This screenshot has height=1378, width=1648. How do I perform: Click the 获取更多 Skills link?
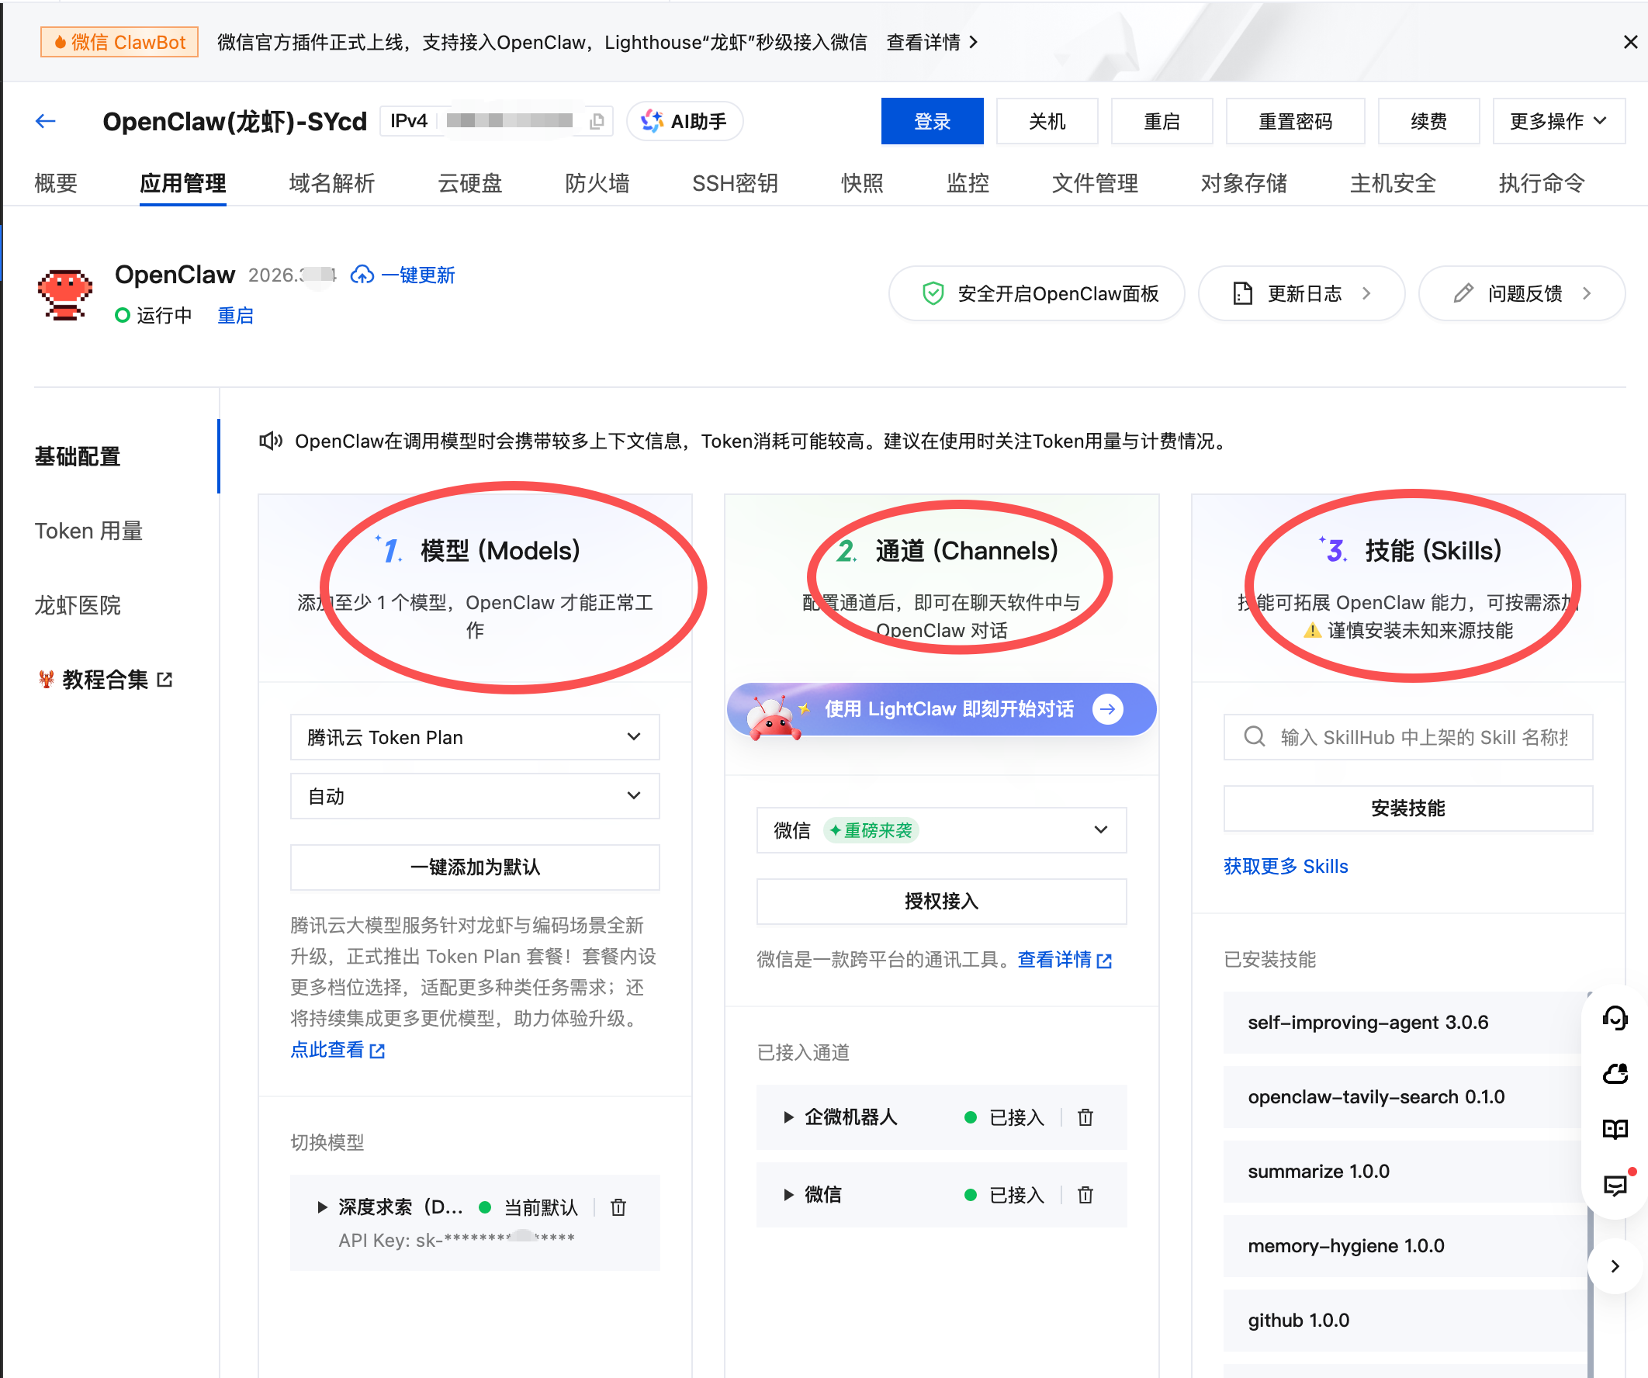coord(1285,866)
